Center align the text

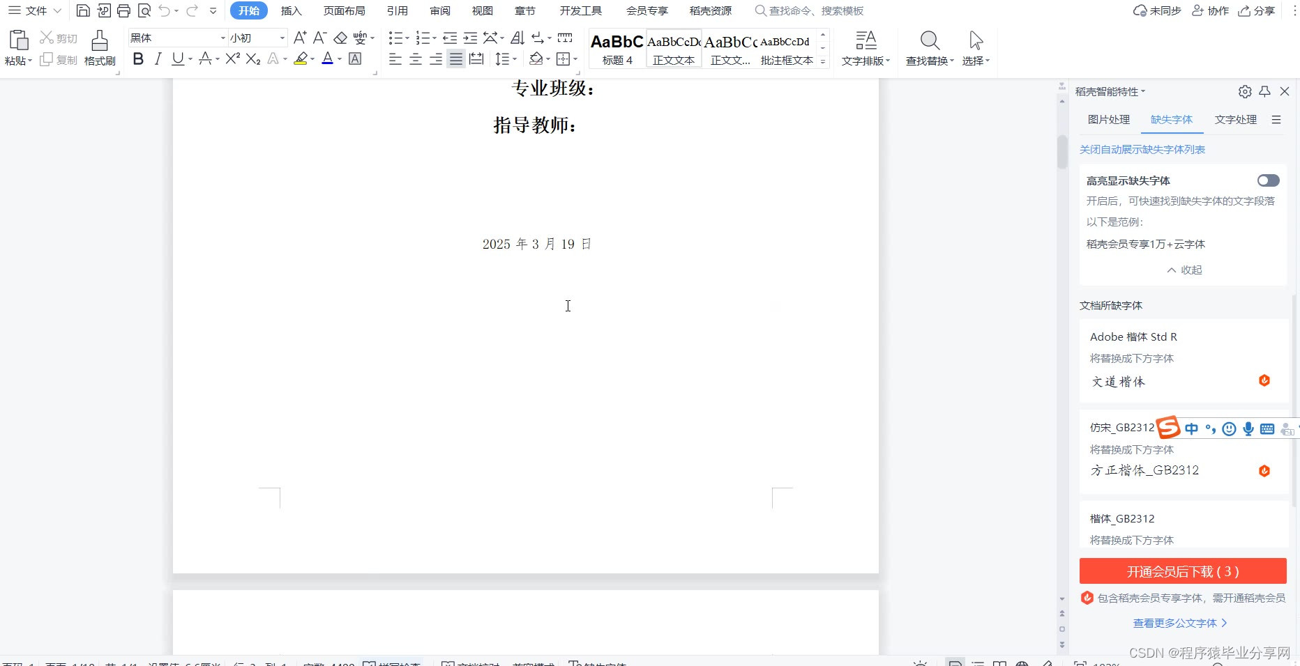tap(416, 59)
